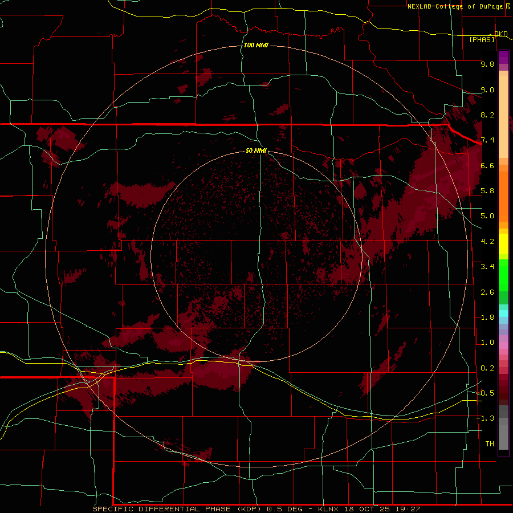513x513 pixels.
Task: Click the -1.3 legend value
Action: [x=485, y=418]
